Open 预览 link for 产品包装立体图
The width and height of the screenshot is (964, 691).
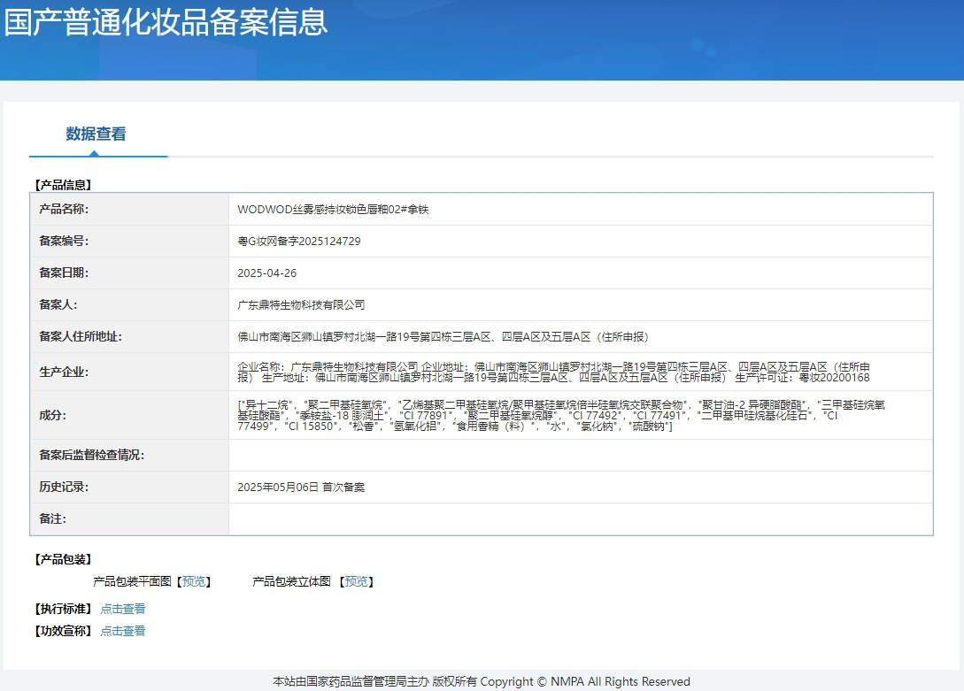(357, 581)
